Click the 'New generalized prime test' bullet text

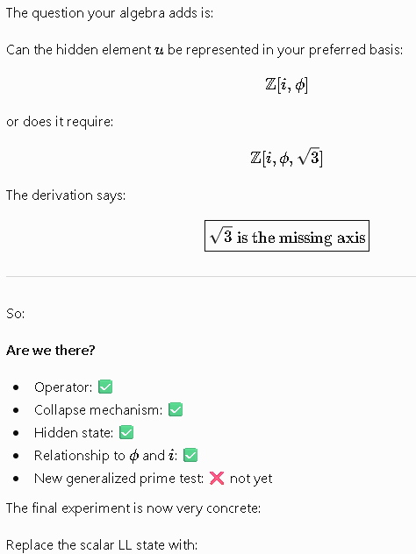coord(118,479)
